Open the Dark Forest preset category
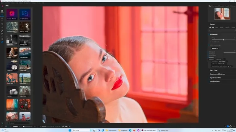 pos(25,92)
